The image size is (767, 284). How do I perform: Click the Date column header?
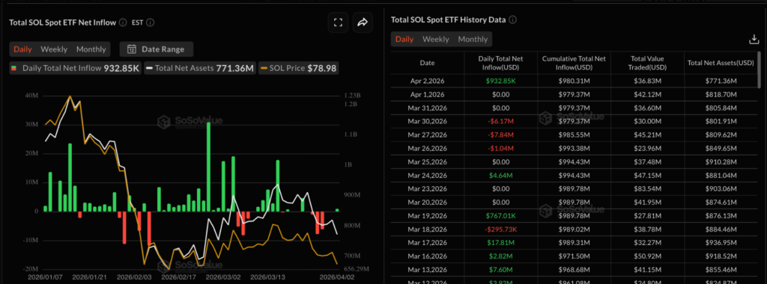427,63
